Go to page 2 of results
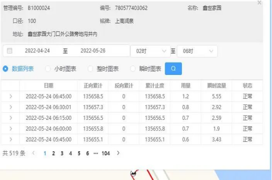The width and height of the screenshot is (272, 180). (54, 153)
